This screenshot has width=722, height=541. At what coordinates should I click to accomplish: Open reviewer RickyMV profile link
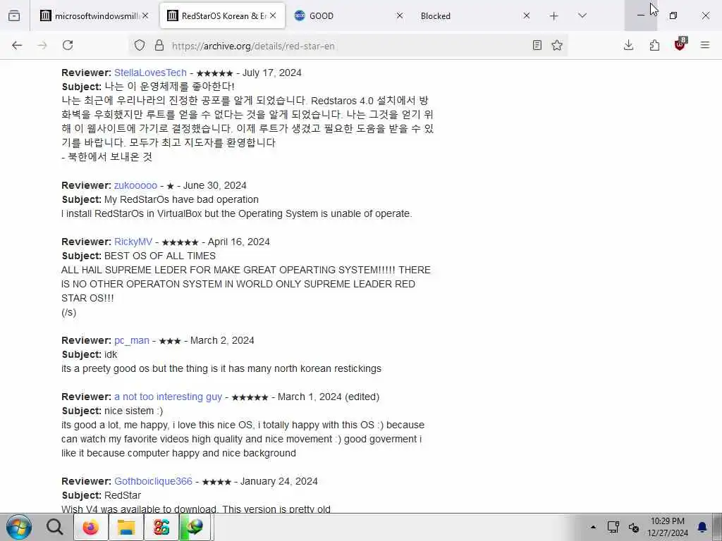(x=133, y=242)
